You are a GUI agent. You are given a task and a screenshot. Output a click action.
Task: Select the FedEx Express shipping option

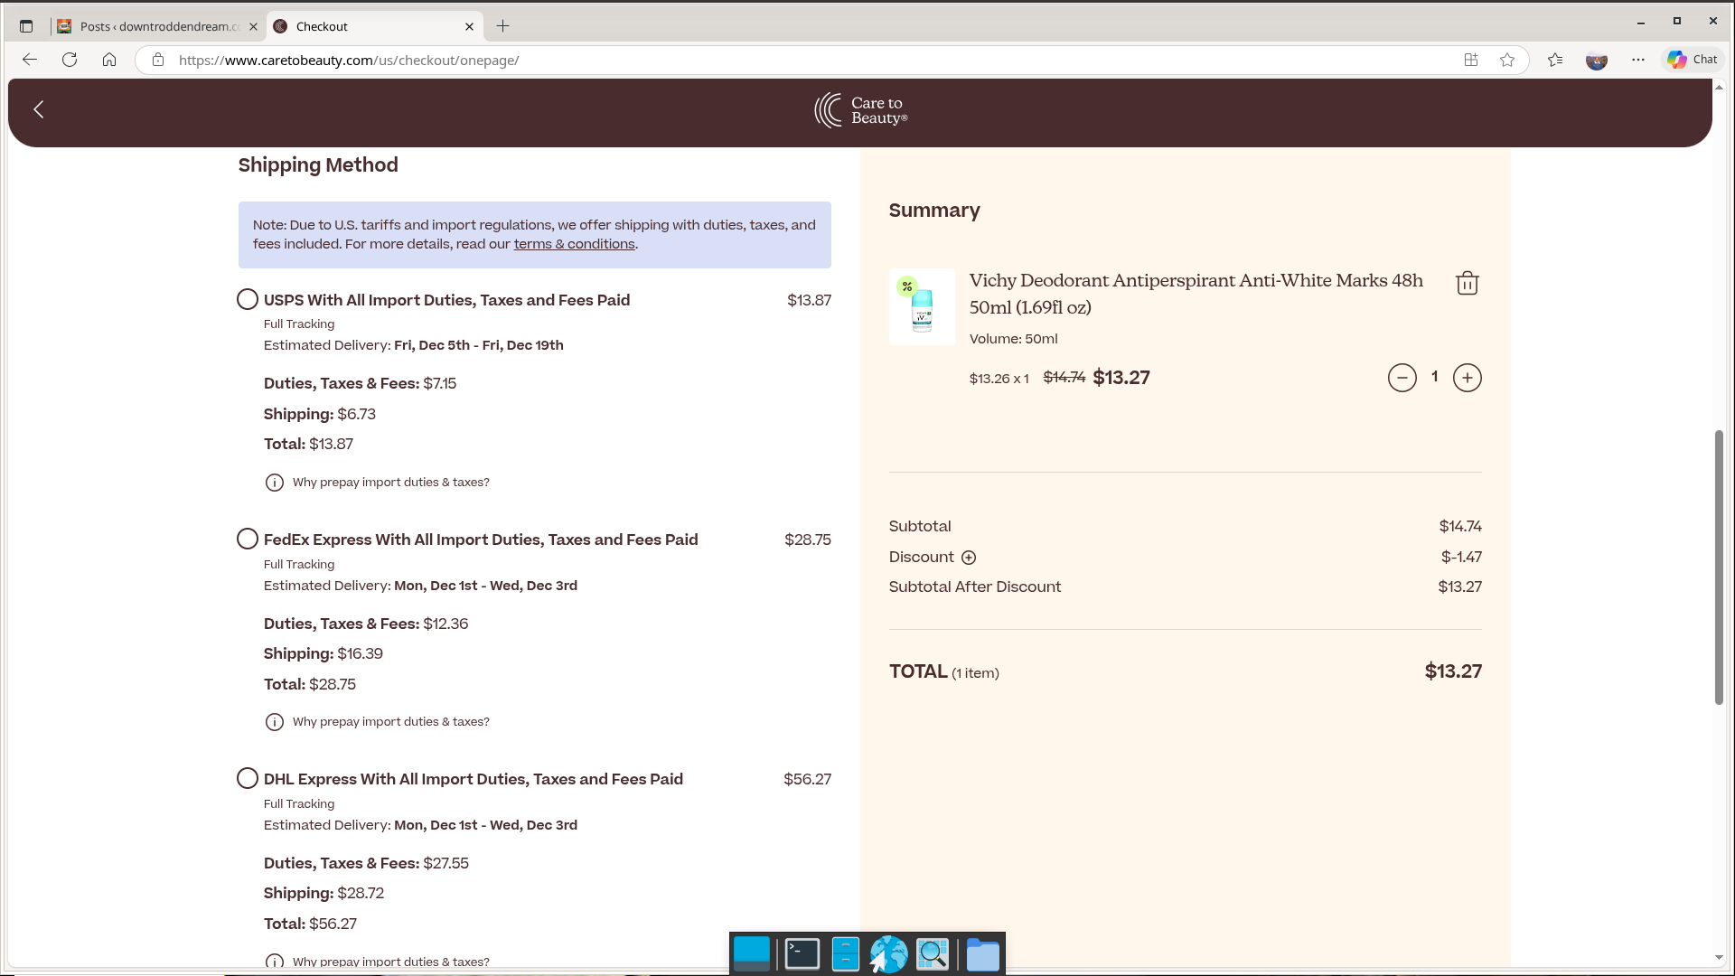click(248, 540)
